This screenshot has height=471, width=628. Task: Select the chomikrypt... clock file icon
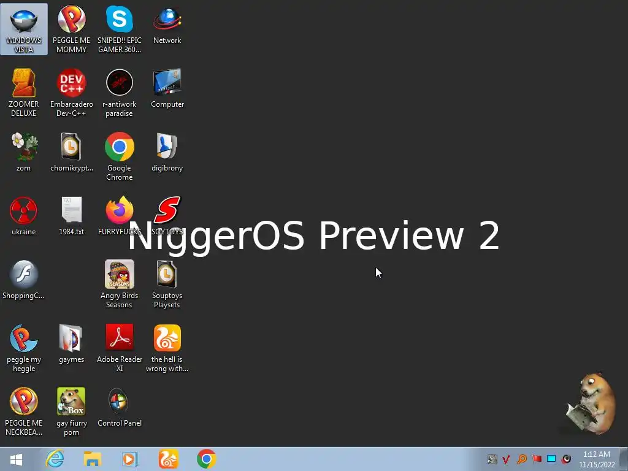pos(71,152)
